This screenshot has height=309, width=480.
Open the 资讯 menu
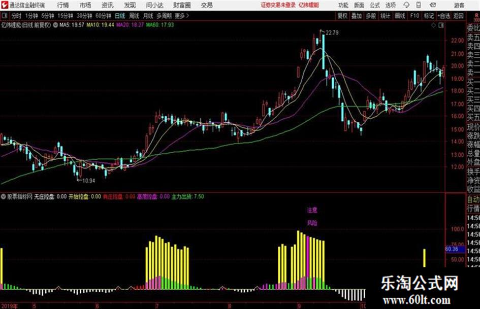(x=108, y=5)
